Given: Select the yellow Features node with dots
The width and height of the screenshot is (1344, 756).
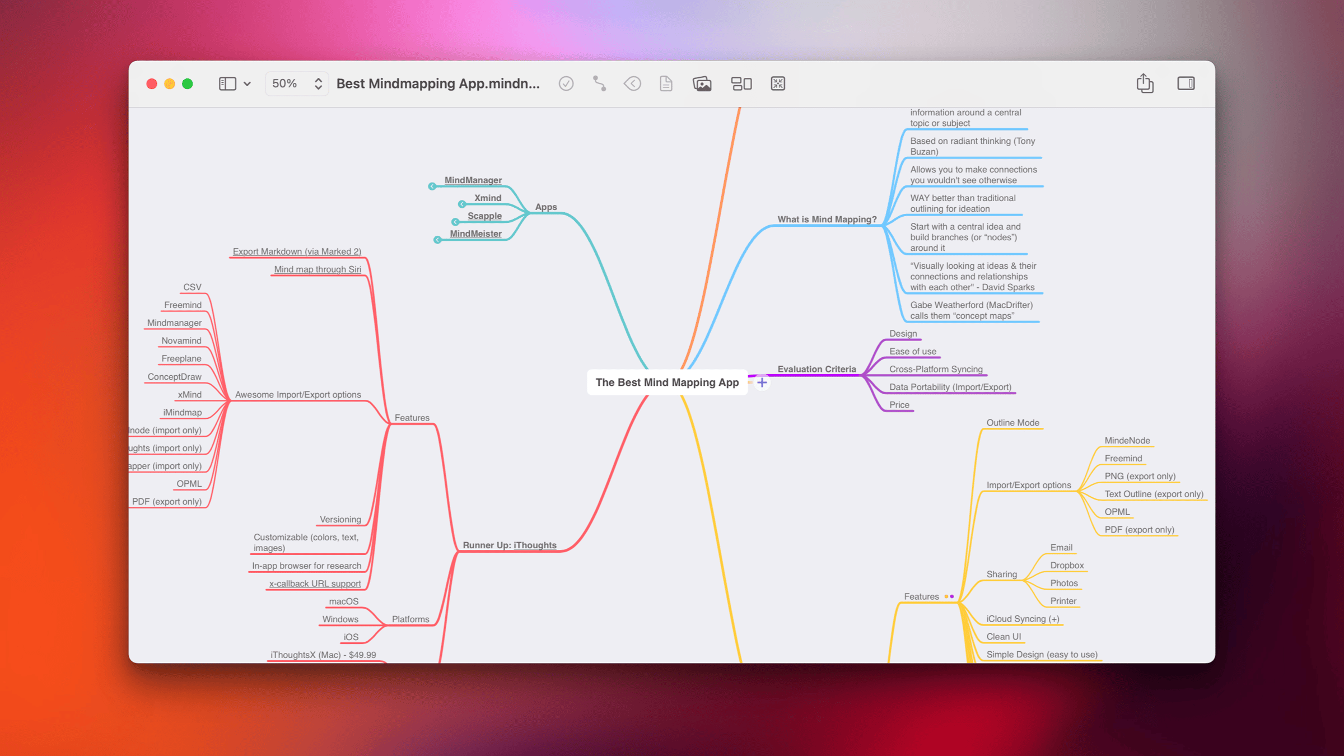Looking at the screenshot, I should pos(921,597).
